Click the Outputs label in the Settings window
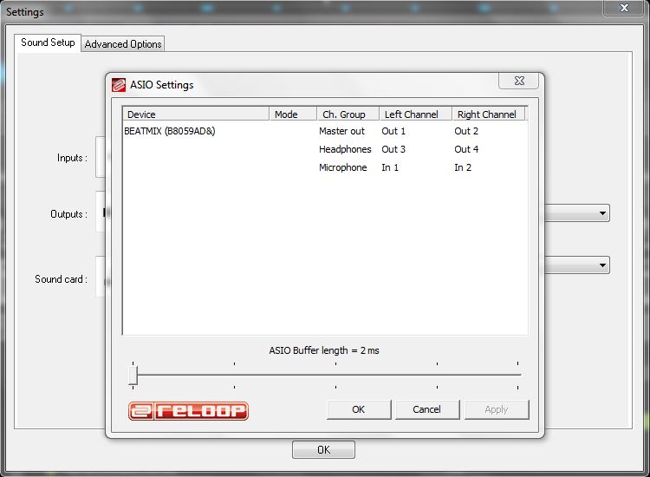The image size is (650, 477). click(68, 214)
